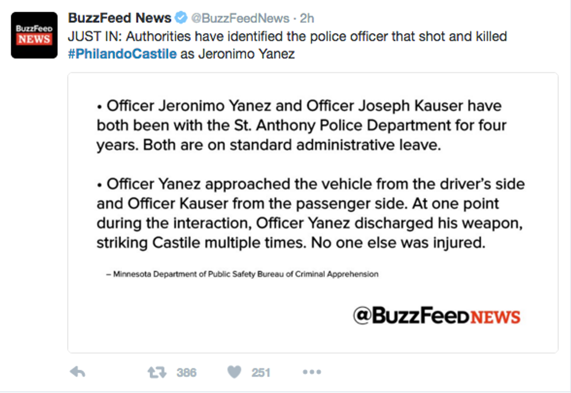The image size is (571, 393).
Task: Open the tweet's 2h timestamp
Action: 307,19
